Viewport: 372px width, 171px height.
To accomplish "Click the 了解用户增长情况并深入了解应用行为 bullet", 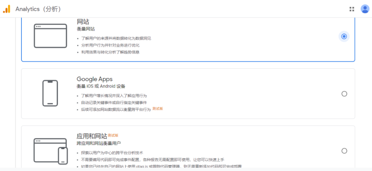I will [114, 96].
